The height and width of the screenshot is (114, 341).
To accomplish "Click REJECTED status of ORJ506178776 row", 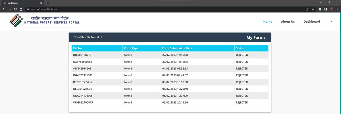I will point(242,55).
